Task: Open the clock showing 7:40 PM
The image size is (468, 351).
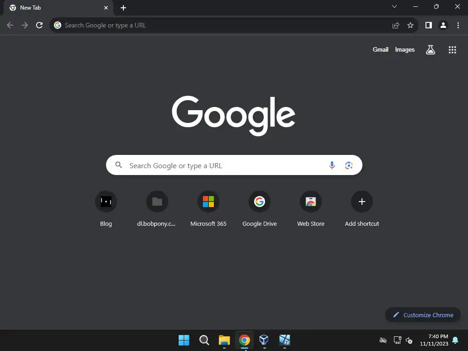Action: point(434,340)
